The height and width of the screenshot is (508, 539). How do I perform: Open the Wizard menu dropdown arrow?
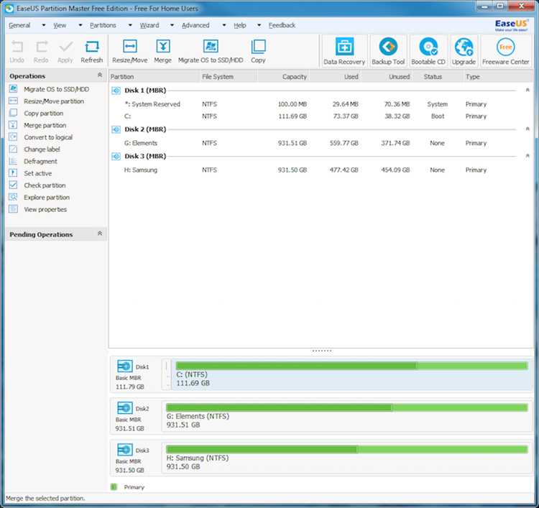(x=172, y=25)
